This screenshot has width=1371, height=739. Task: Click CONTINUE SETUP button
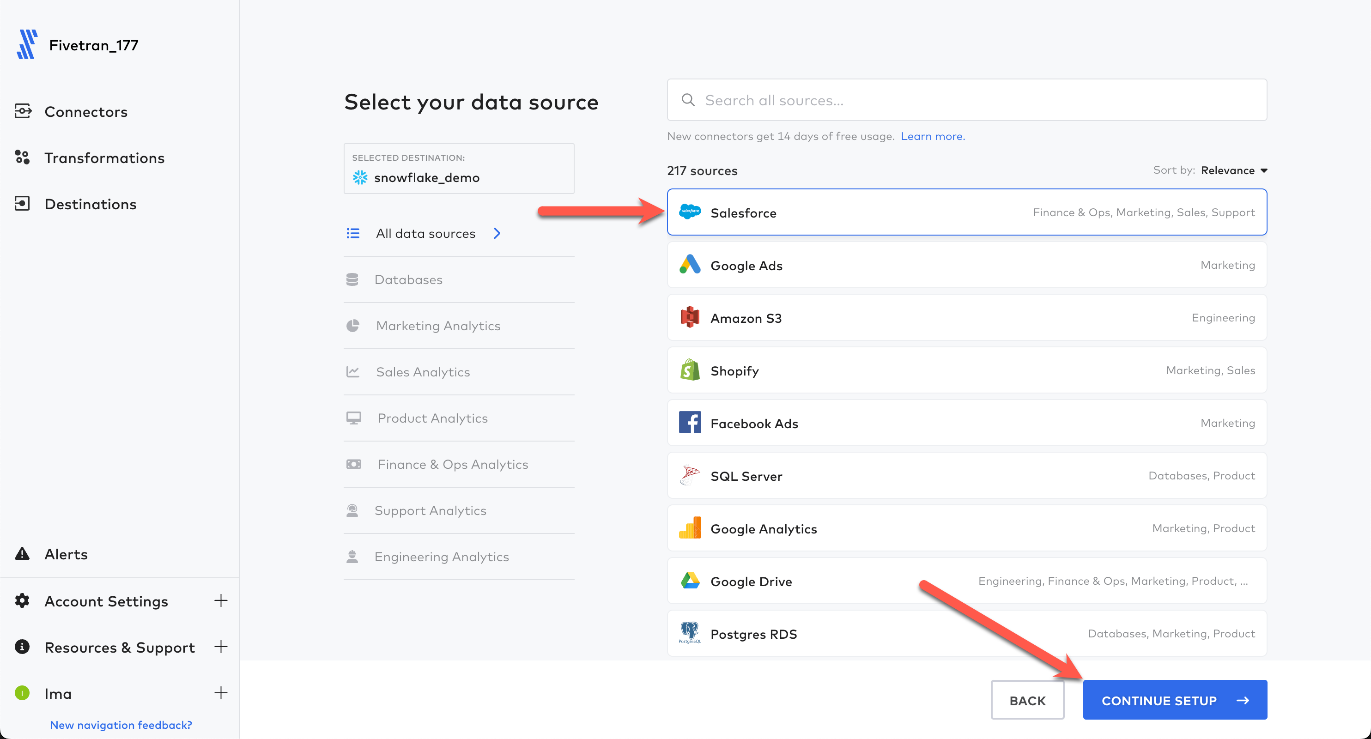pyautogui.click(x=1175, y=700)
